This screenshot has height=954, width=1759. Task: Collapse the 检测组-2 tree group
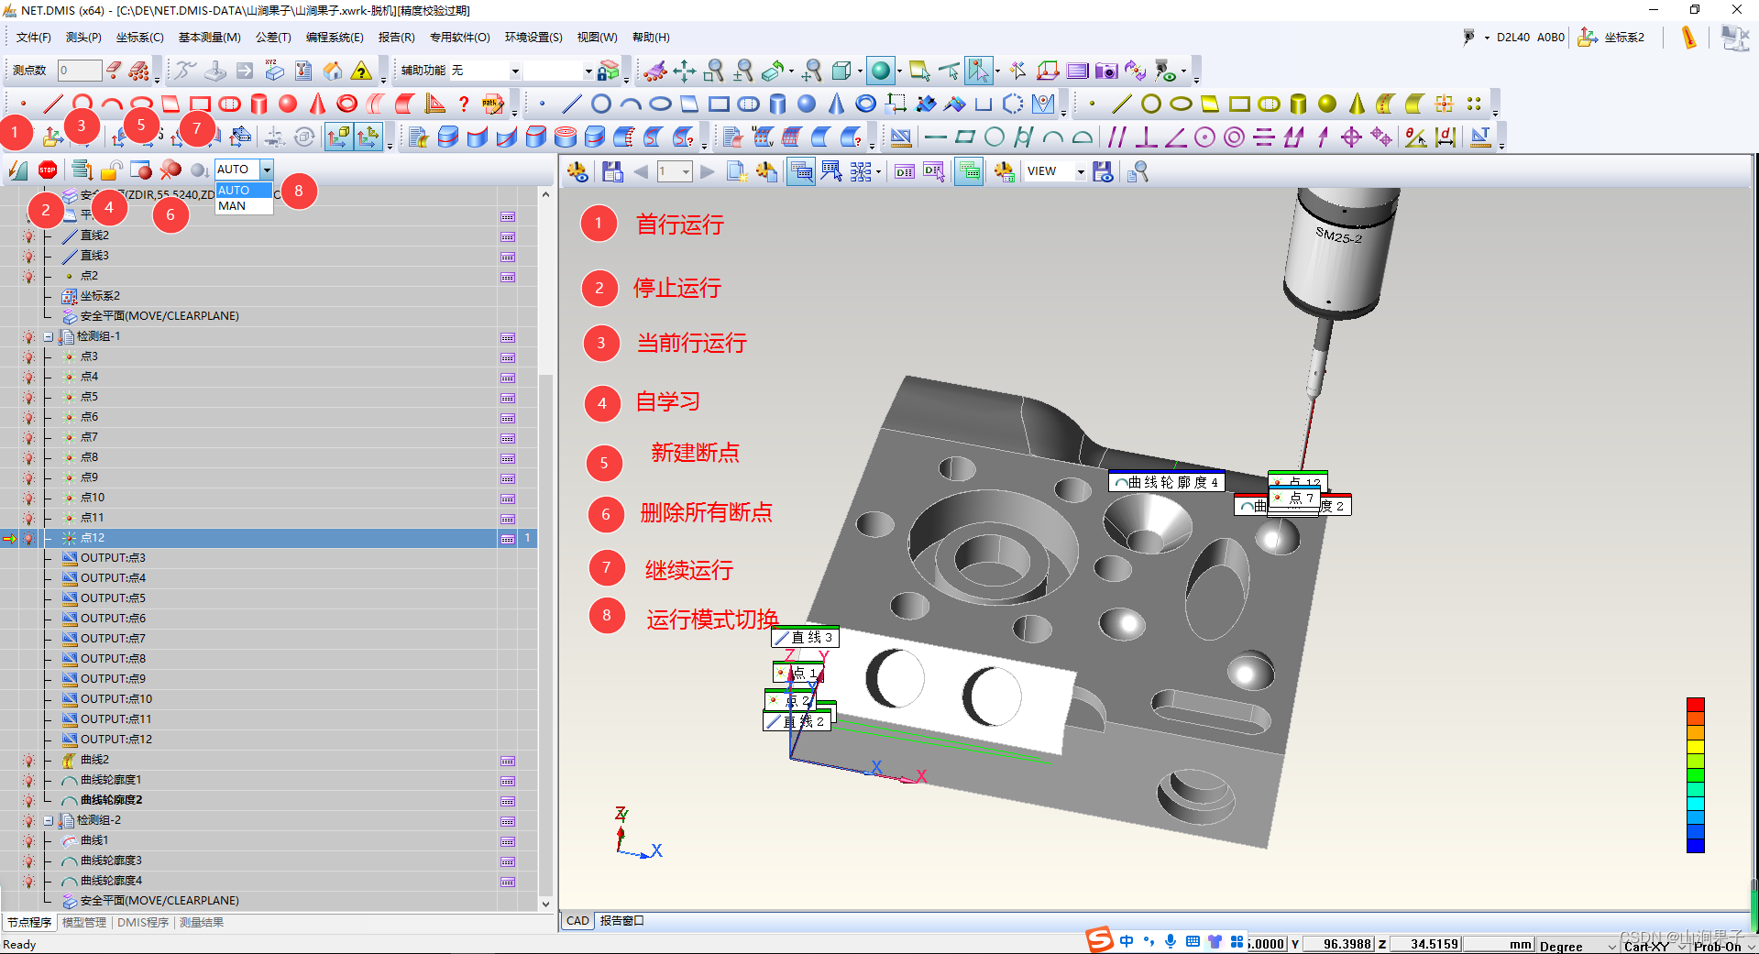pos(49,820)
